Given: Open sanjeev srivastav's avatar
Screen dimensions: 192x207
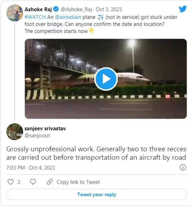Looking at the screenshot, I should point(14,131).
